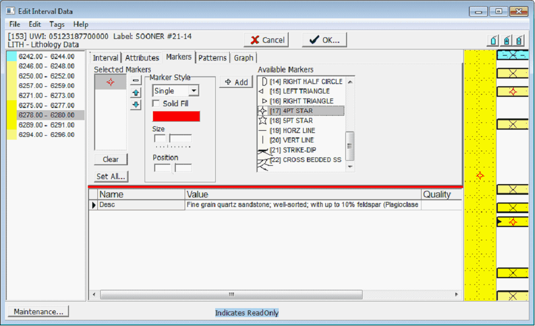The width and height of the screenshot is (535, 326).
Task: Enable the Solid Fill checkbox
Action: [x=156, y=104]
